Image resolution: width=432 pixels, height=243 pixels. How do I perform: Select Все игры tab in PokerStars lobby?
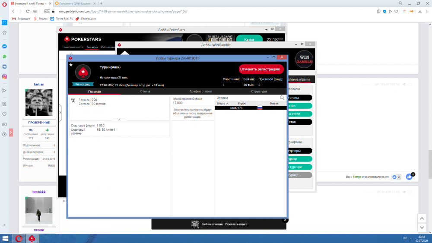point(92,47)
